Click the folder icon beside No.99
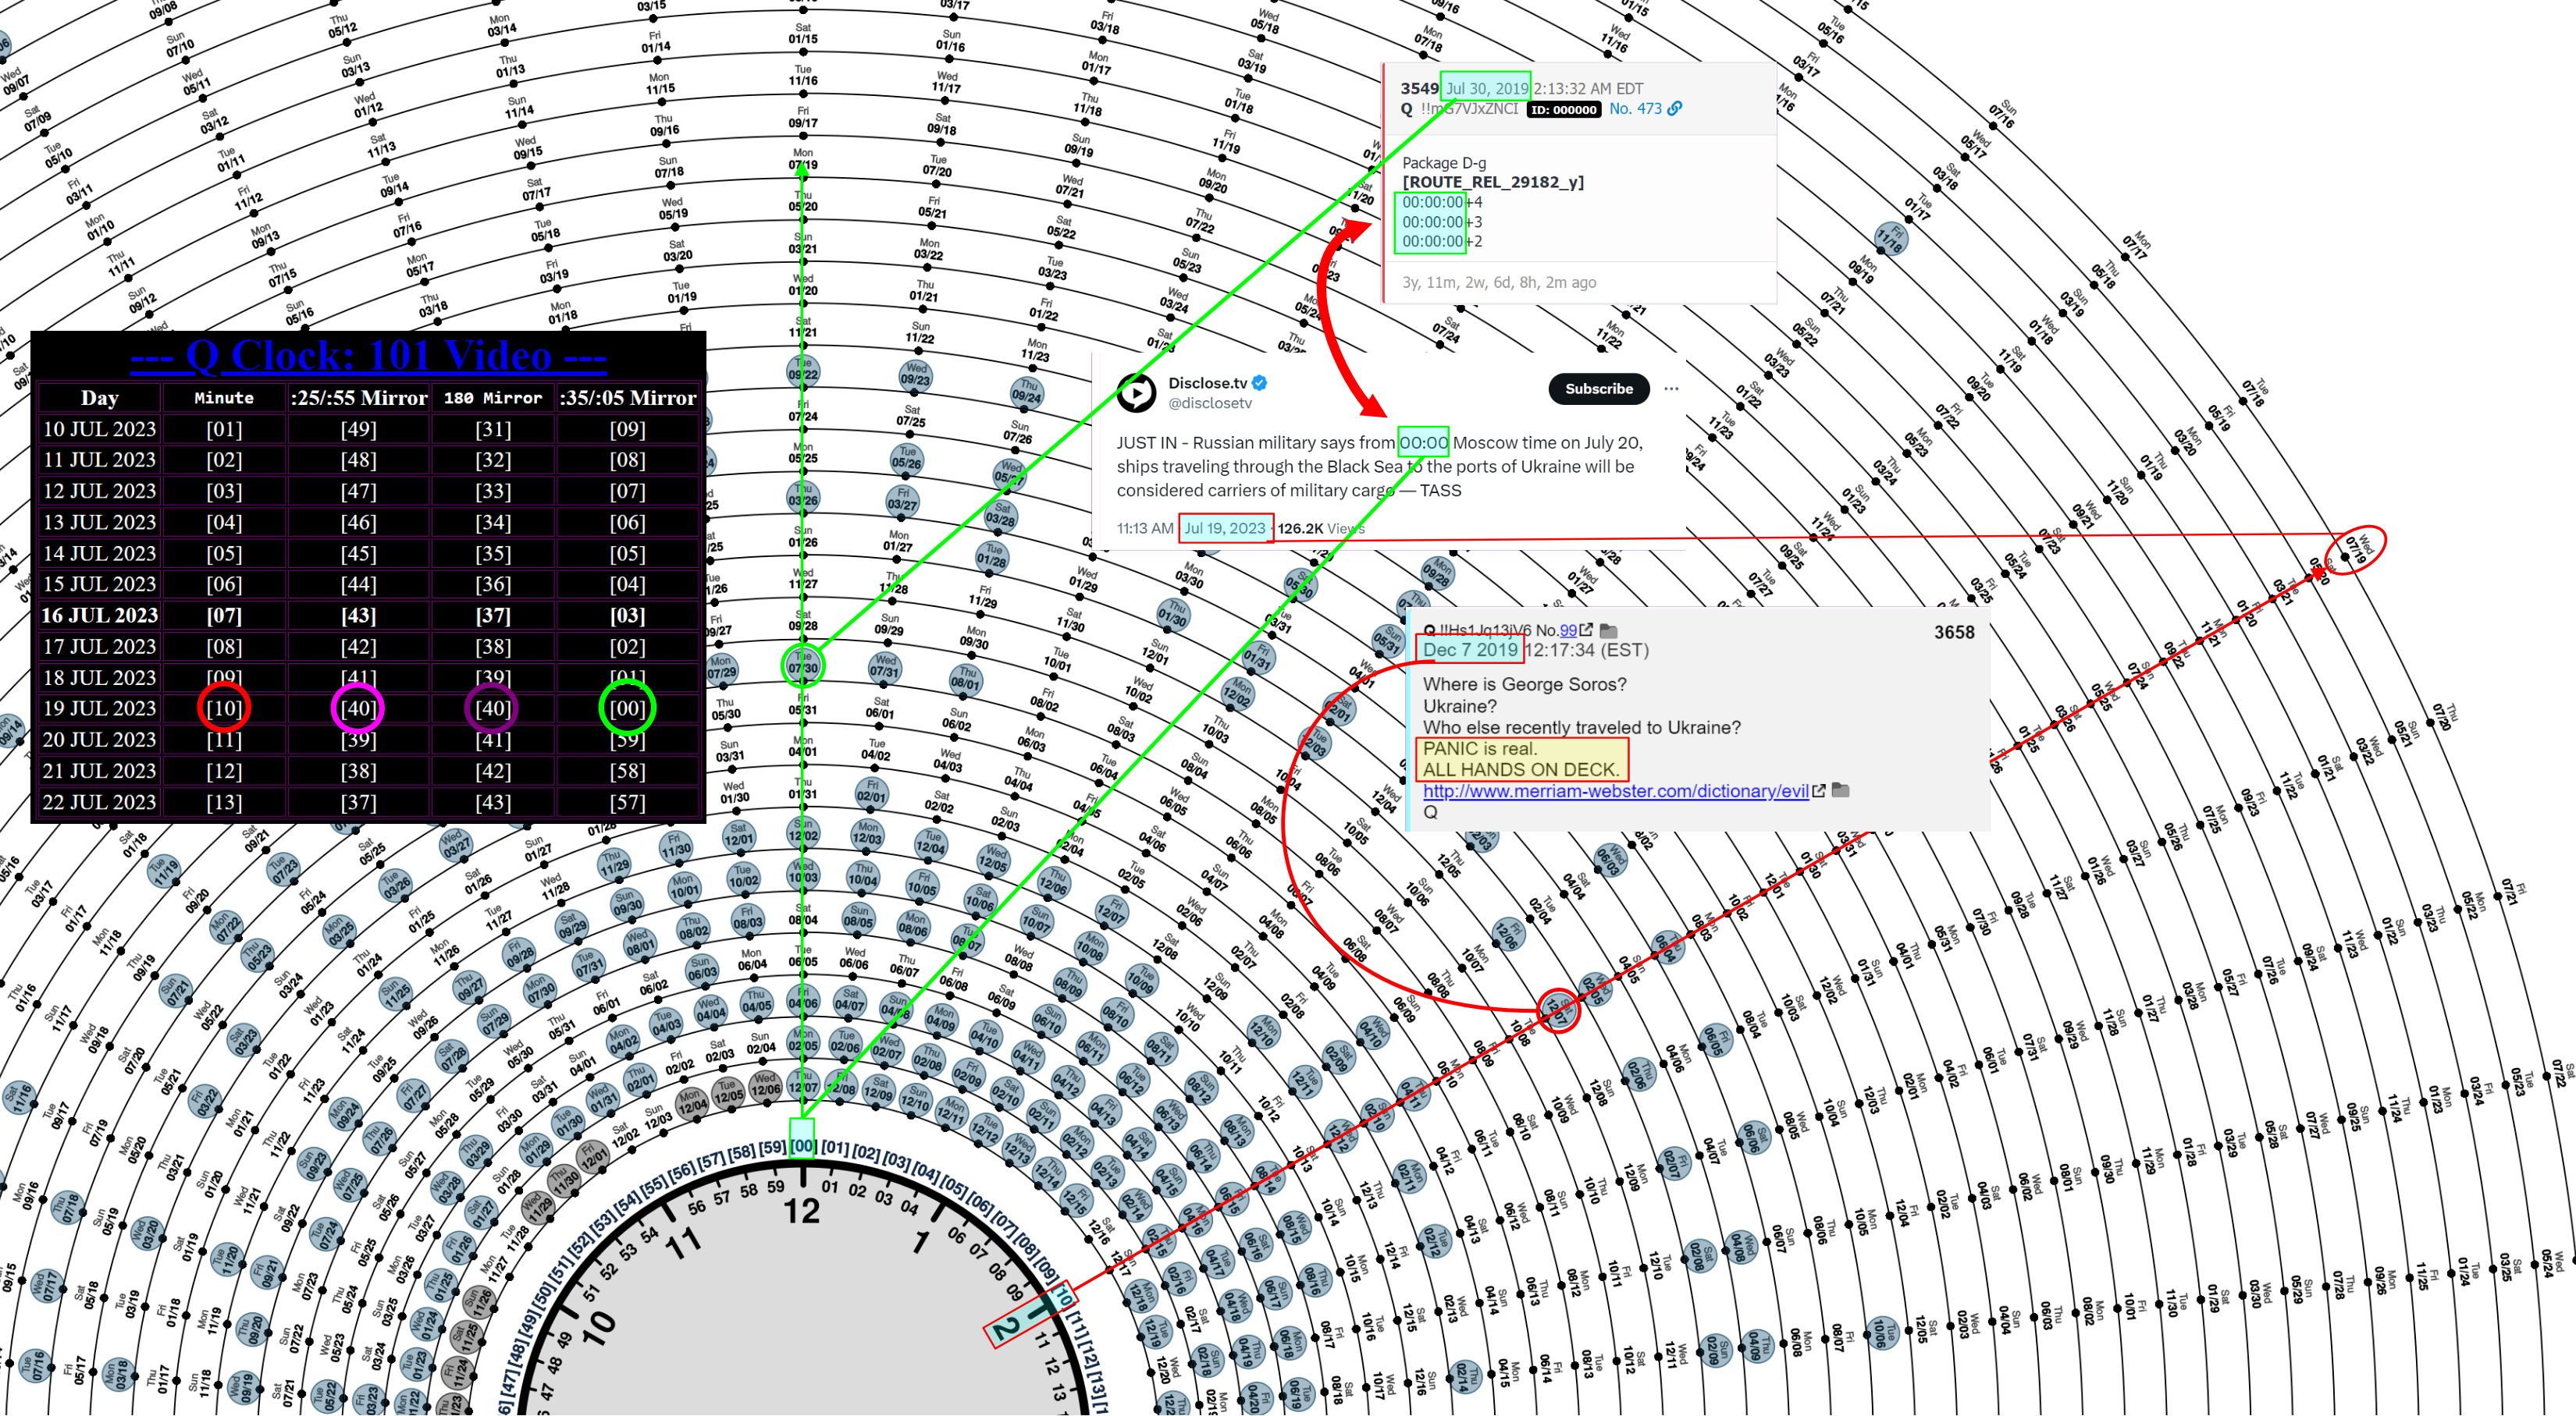This screenshot has width=2576, height=1416. click(1609, 630)
